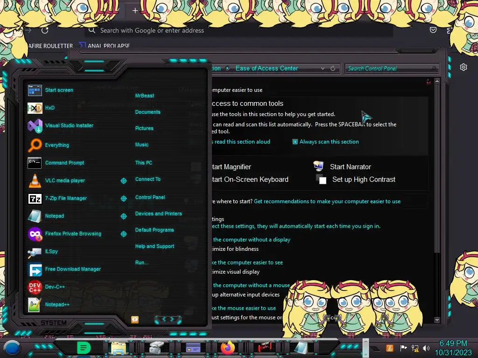Open Devices and Printers
The height and width of the screenshot is (358, 478).
(x=158, y=213)
